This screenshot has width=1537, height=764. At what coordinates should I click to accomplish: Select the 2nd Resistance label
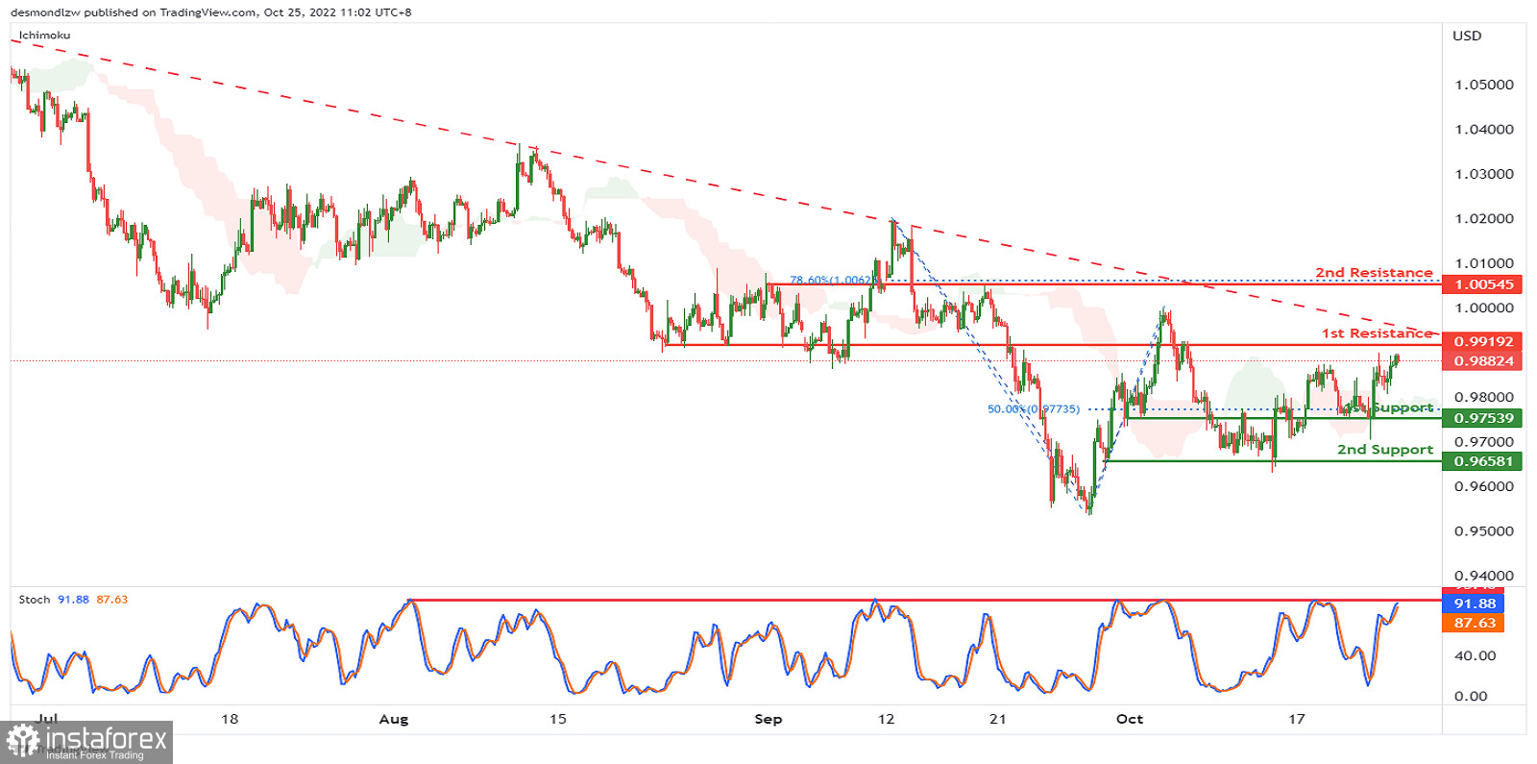tap(1374, 273)
